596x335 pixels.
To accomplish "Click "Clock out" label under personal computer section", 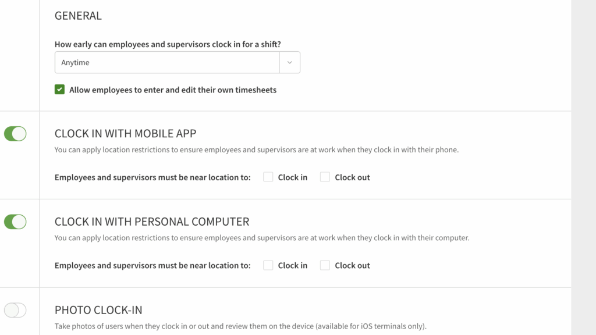I will point(352,266).
